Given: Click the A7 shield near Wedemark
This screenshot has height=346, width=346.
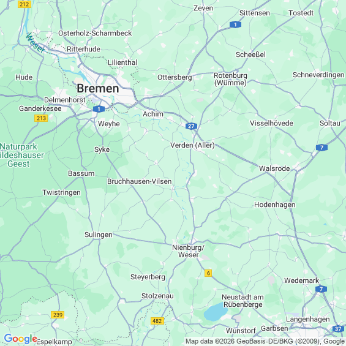Looking at the screenshot, I should 321,289.
